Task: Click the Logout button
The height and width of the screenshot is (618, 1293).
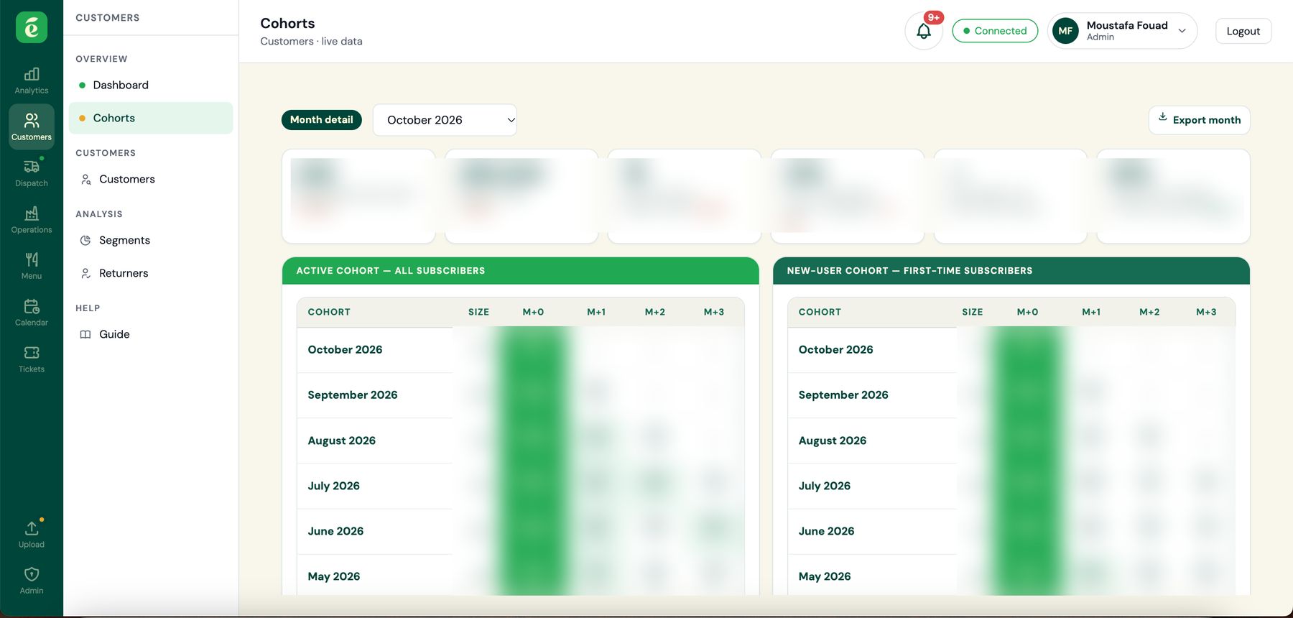Action: (x=1243, y=31)
